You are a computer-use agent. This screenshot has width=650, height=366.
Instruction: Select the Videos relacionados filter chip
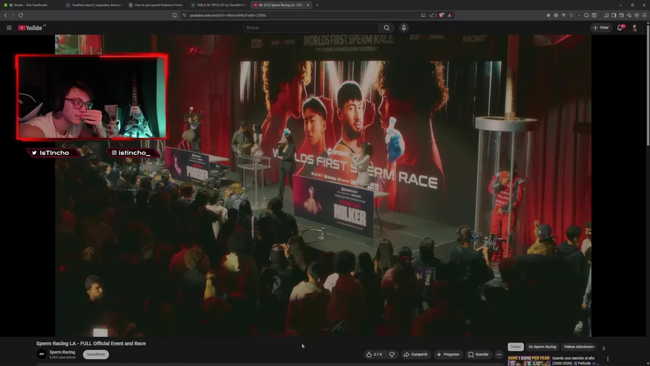[x=579, y=347]
